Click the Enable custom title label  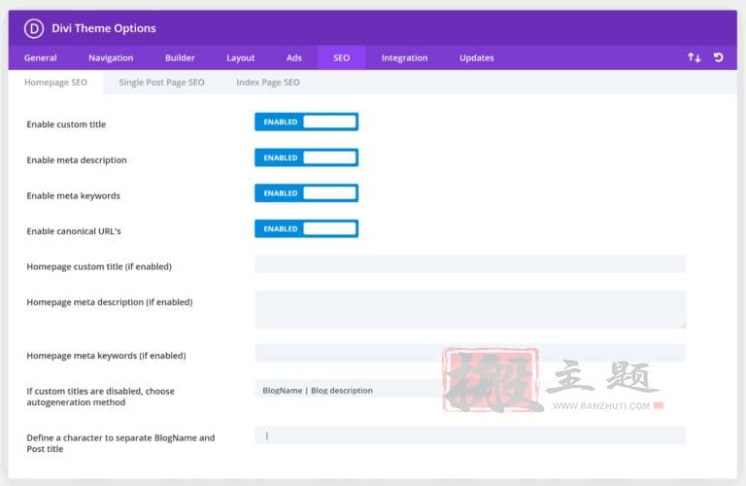66,124
